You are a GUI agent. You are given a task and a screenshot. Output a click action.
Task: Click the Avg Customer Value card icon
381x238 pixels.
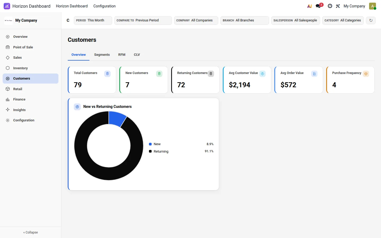point(262,74)
